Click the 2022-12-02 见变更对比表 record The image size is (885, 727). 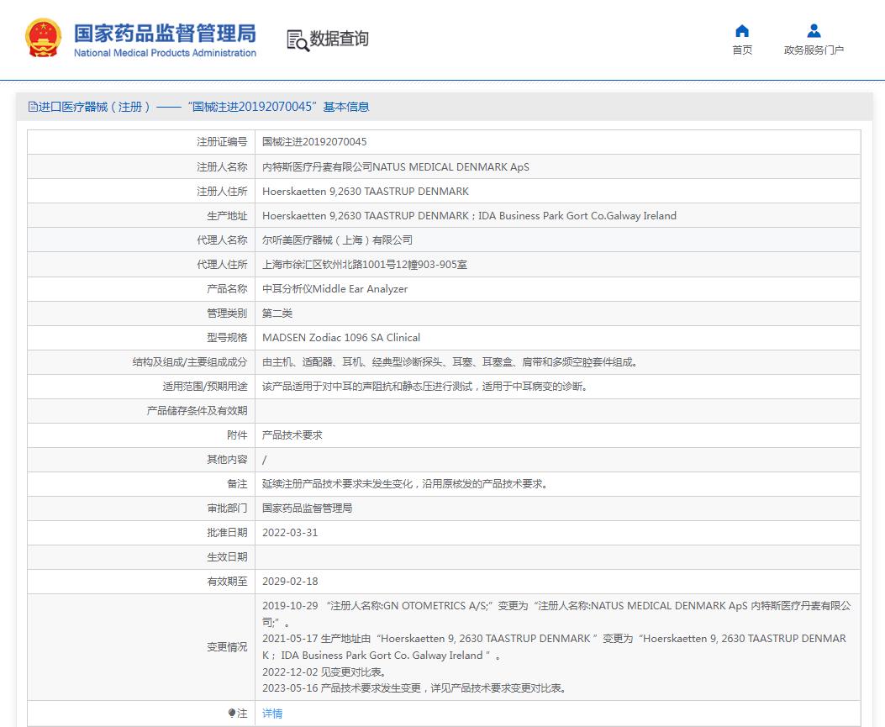click(x=324, y=672)
